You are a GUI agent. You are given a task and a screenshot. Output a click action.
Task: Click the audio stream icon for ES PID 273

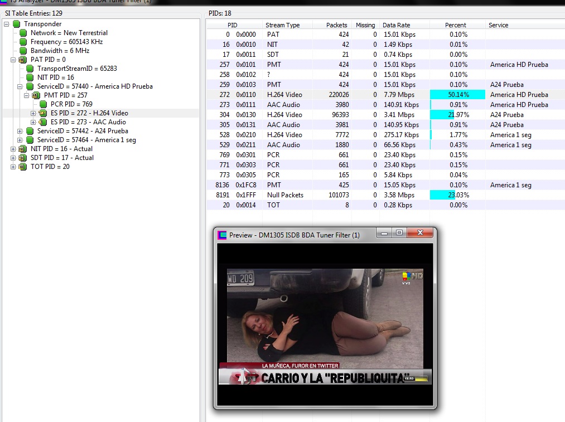43,122
